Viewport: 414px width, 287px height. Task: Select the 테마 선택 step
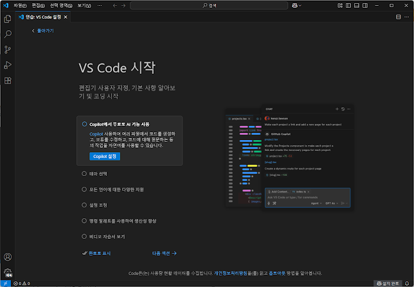coord(94,174)
